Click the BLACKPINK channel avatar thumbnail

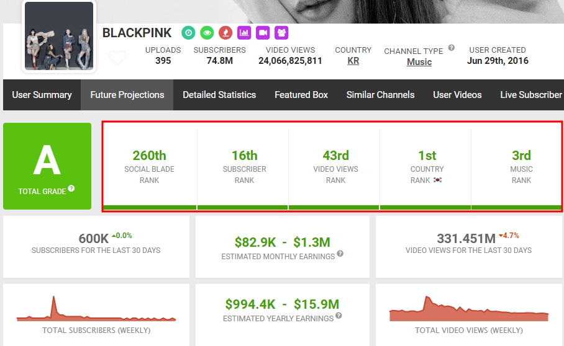pos(59,36)
